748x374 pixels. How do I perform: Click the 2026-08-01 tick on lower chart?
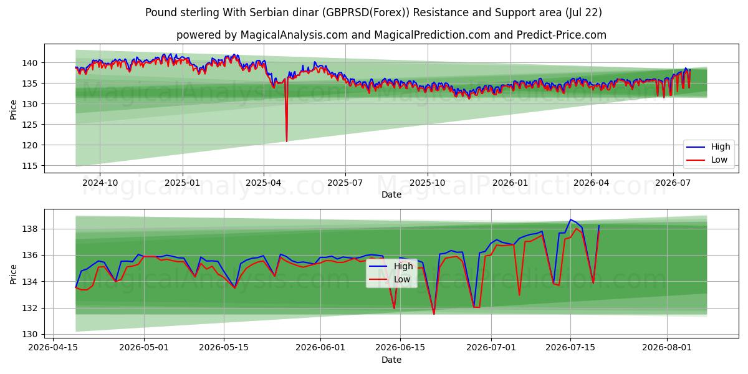point(667,349)
